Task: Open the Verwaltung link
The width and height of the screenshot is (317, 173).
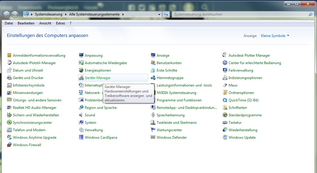Action: point(93,130)
